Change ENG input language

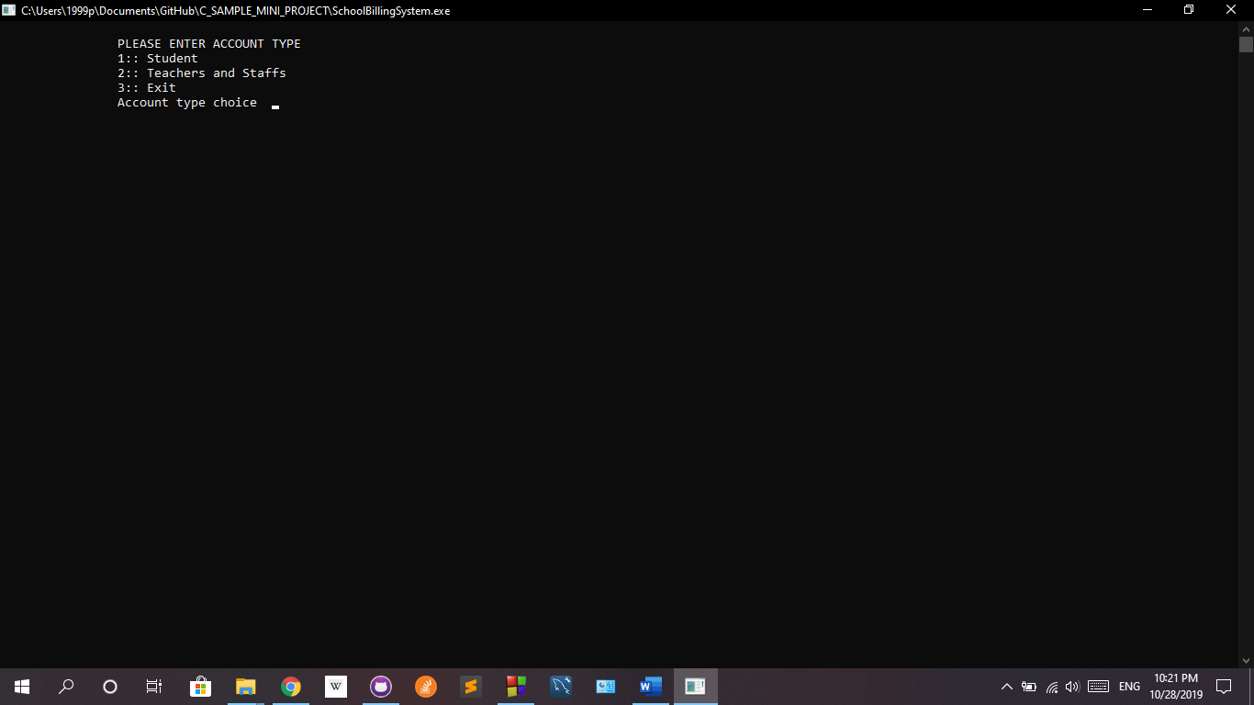(1129, 687)
